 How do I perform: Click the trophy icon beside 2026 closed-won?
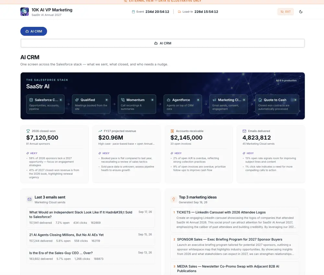click(x=28, y=131)
